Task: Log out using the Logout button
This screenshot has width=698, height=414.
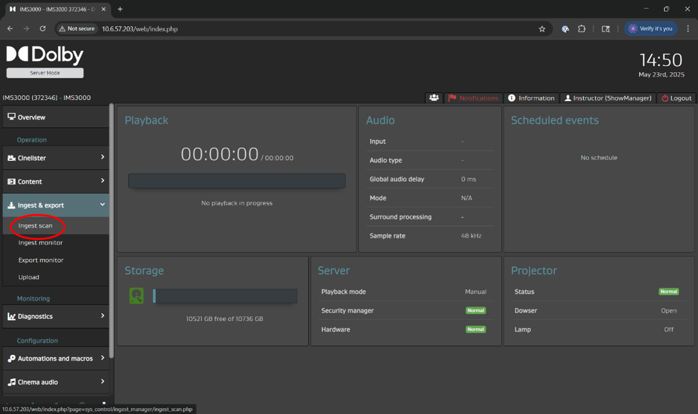Action: coord(677,98)
